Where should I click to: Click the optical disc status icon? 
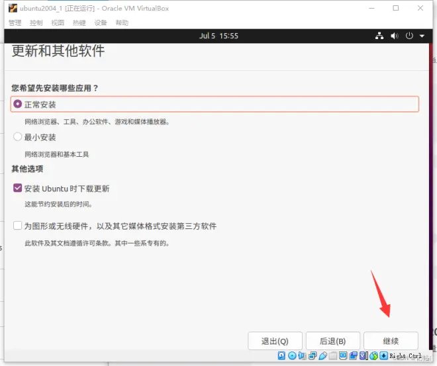point(292,355)
